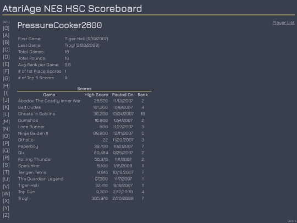Select the PressureCooker2600 player name heading
Screen dimensions: 297x223
(59, 25)
